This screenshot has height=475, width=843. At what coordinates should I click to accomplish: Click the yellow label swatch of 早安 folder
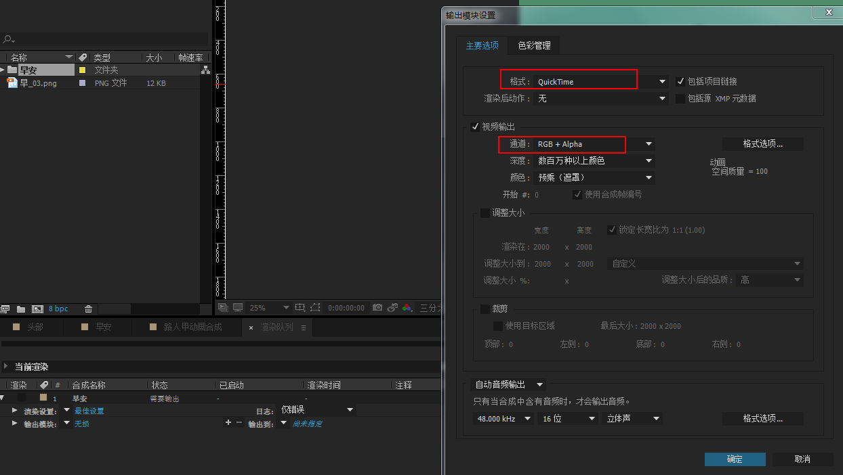83,70
